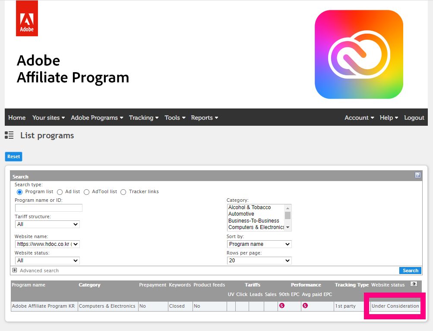Open the Your sites menu
The height and width of the screenshot is (331, 433).
pyautogui.click(x=49, y=118)
